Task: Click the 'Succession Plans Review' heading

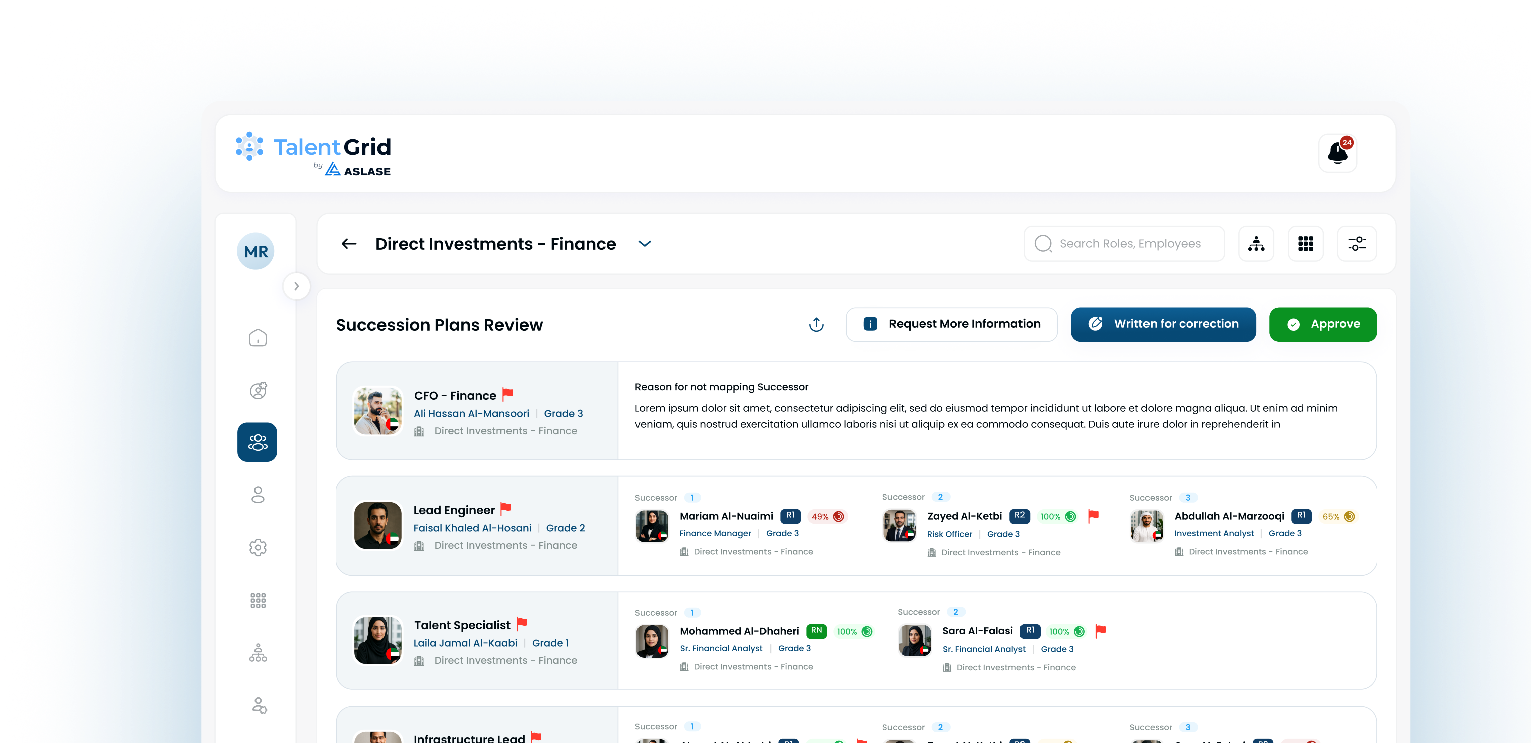Action: 439,325
